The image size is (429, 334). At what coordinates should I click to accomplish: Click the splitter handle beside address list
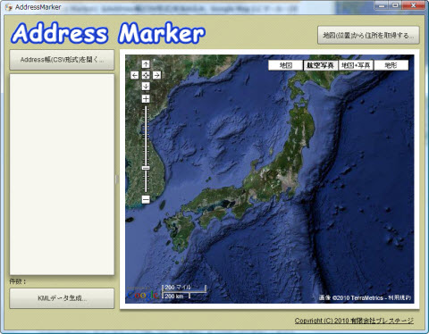(117, 180)
